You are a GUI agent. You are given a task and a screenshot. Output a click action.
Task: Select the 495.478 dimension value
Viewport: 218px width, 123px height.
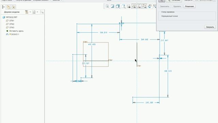[x=92, y=44]
